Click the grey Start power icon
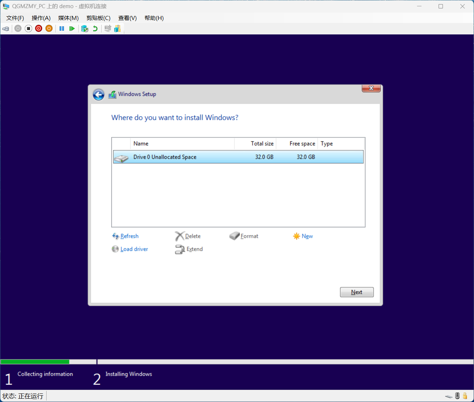 (x=18, y=29)
